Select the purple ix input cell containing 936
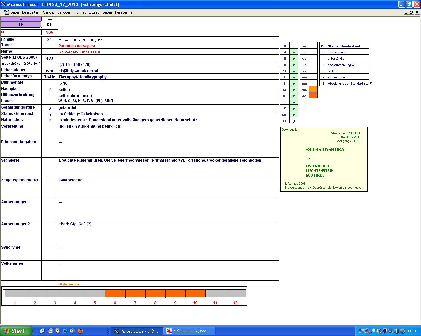Screen dimensions: 421x336 point(21,24)
